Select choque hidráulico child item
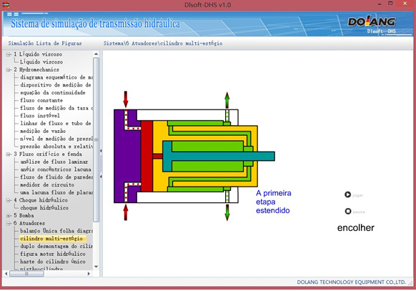Image resolution: width=416 pixels, height=291 pixels. point(44,208)
